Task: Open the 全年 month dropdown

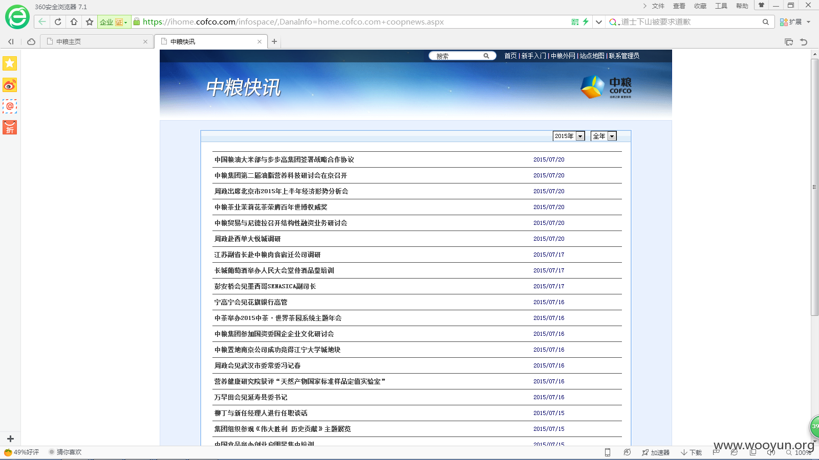Action: (x=604, y=136)
